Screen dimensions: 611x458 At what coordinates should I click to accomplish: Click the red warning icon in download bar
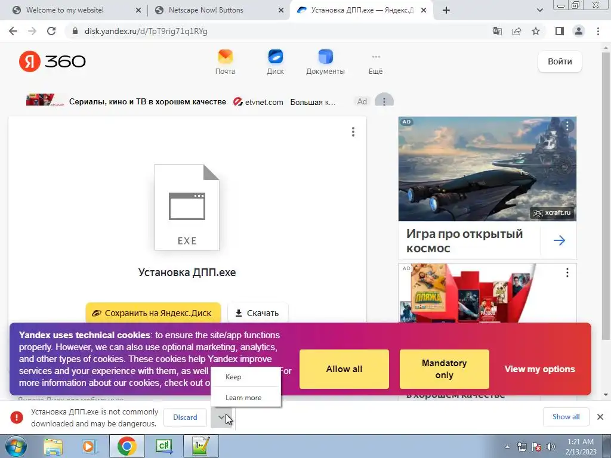point(17,417)
